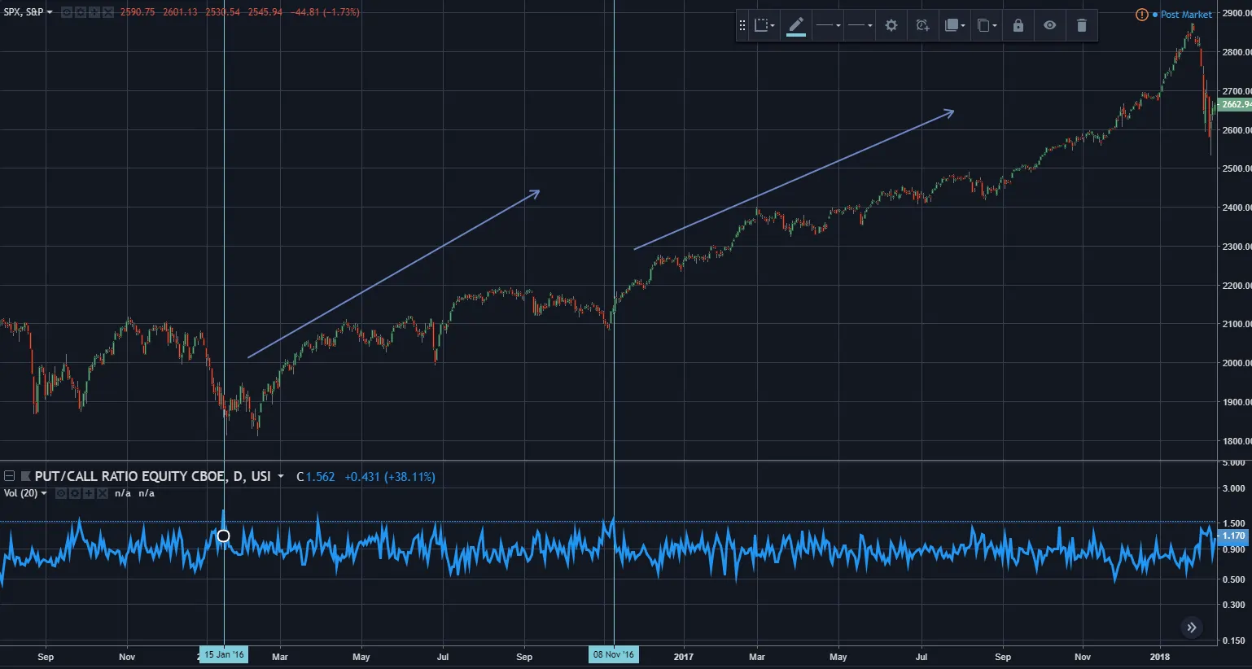The image size is (1252, 669).
Task: Open the line thickness dropdown
Action: click(x=860, y=25)
